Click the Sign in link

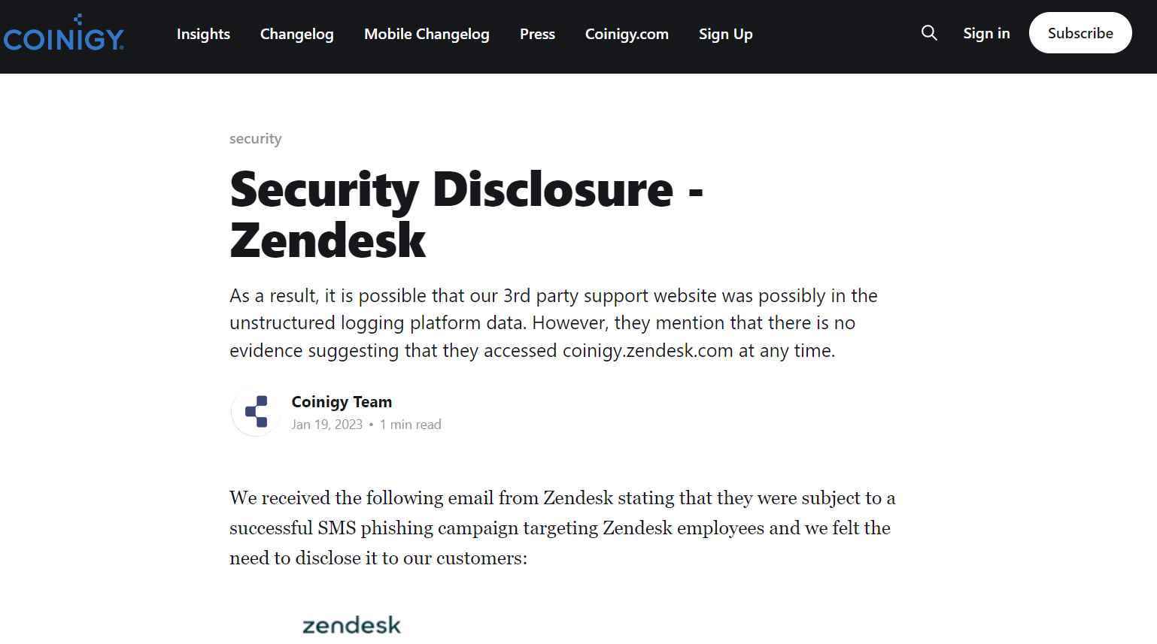pyautogui.click(x=986, y=33)
